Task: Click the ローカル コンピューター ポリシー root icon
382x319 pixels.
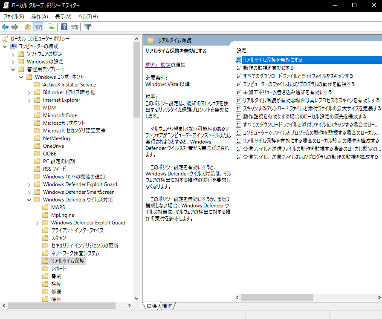Action: [5, 39]
